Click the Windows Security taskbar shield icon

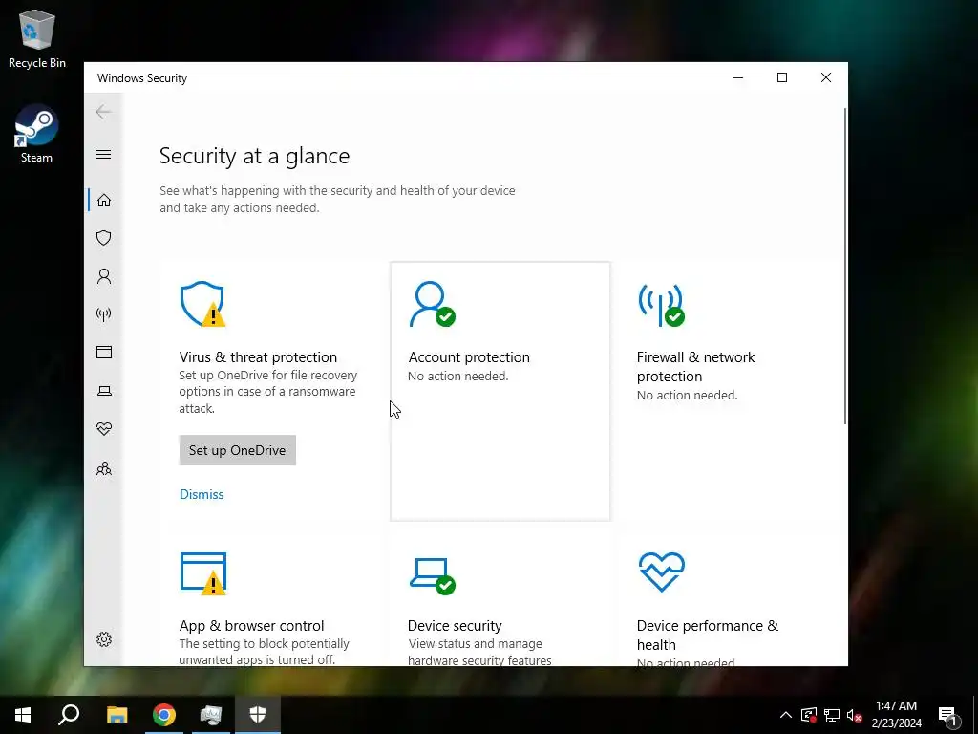(x=258, y=715)
